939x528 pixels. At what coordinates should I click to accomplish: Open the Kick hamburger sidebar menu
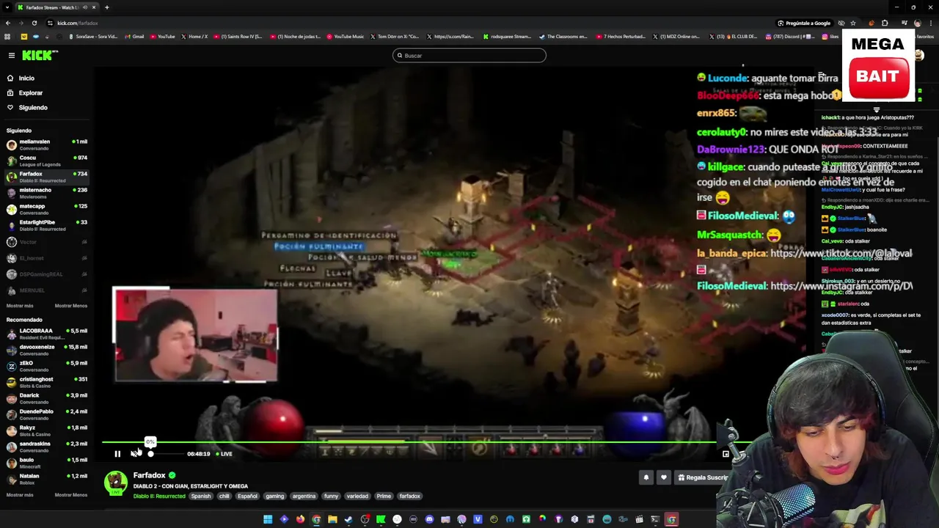coord(12,55)
